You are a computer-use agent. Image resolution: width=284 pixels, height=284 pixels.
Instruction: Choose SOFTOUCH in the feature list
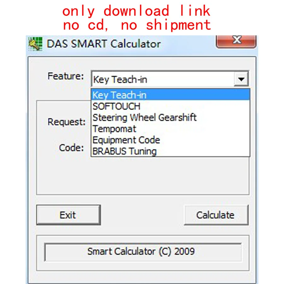pos(170,106)
